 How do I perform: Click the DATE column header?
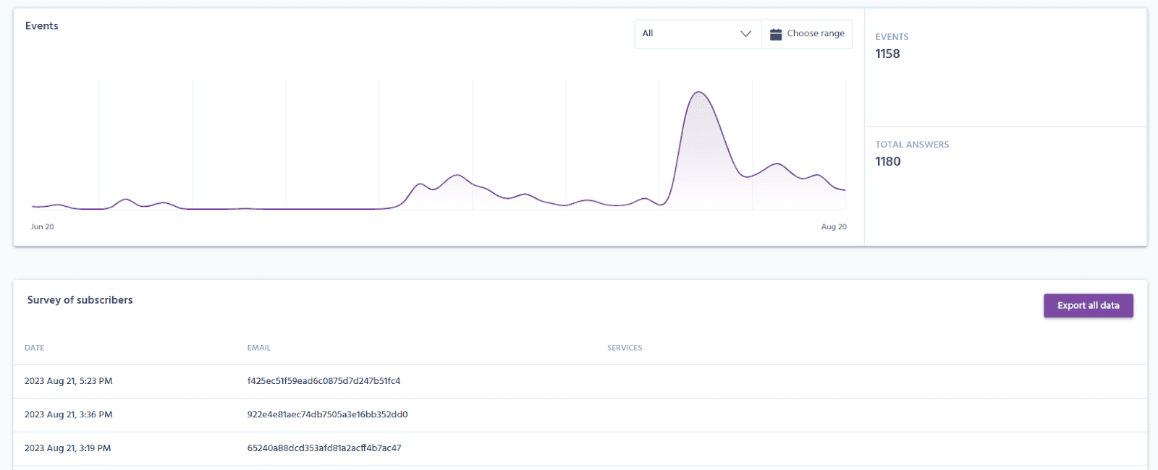coord(34,348)
